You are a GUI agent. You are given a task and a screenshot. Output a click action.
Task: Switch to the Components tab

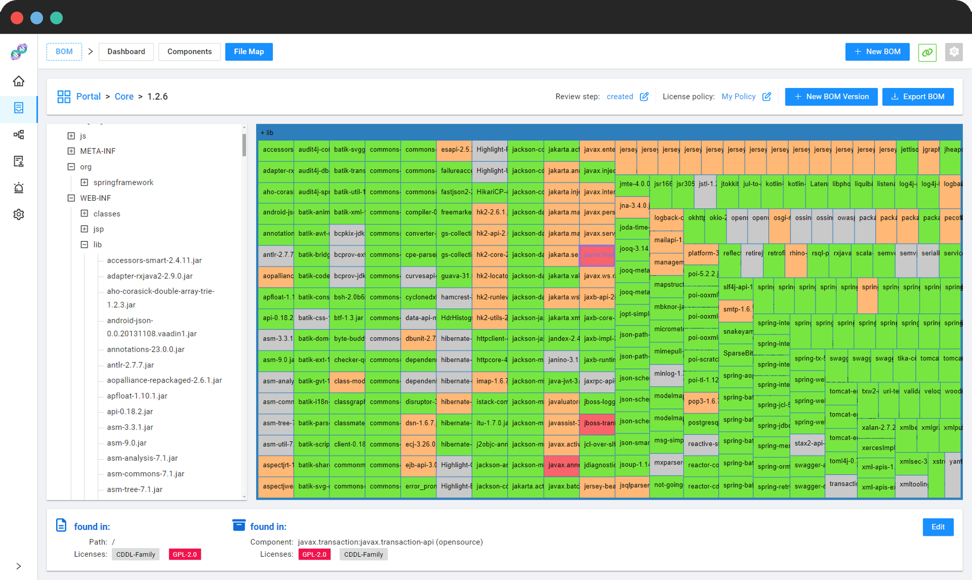[x=189, y=51]
